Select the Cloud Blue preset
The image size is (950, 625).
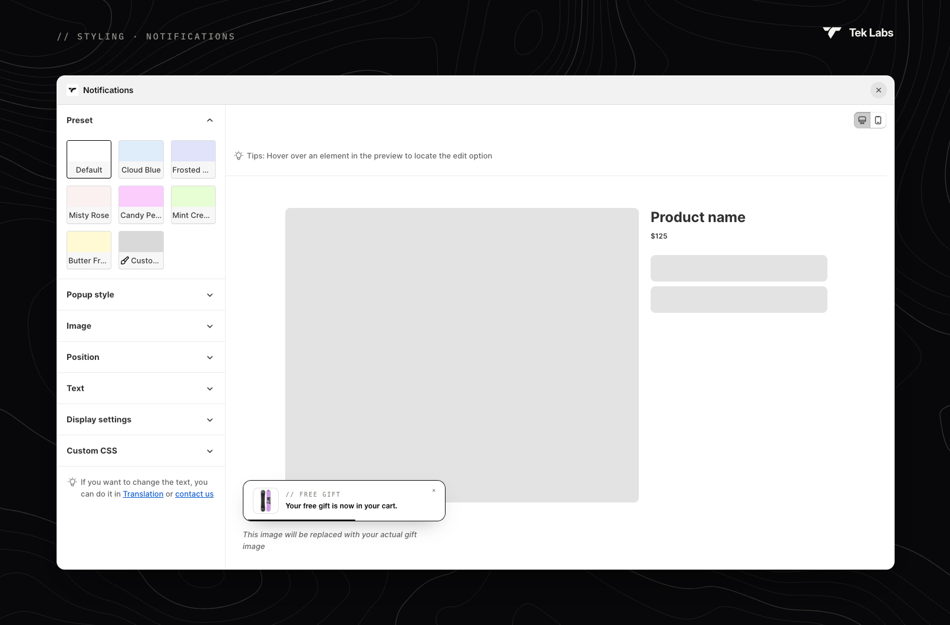(141, 159)
